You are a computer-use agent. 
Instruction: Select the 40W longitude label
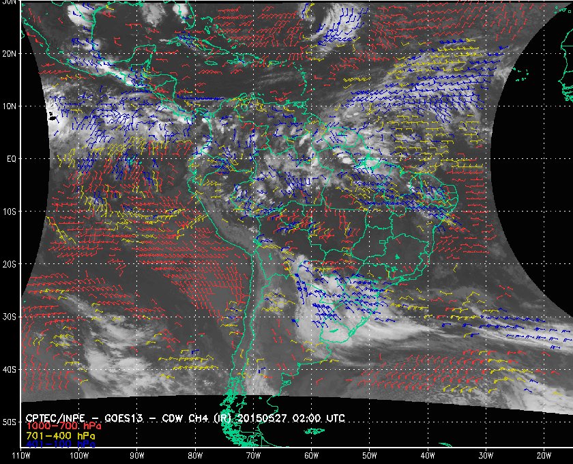click(428, 456)
